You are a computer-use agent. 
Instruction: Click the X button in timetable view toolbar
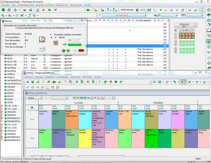(114, 98)
